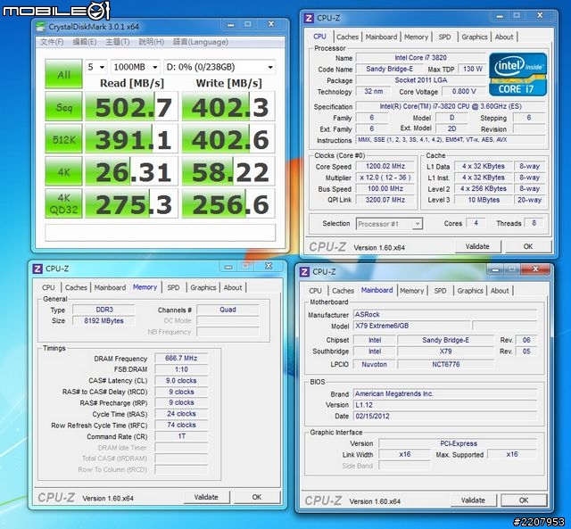Select the Mainboard tab in CPU window
The height and width of the screenshot is (529, 571).
point(381,37)
